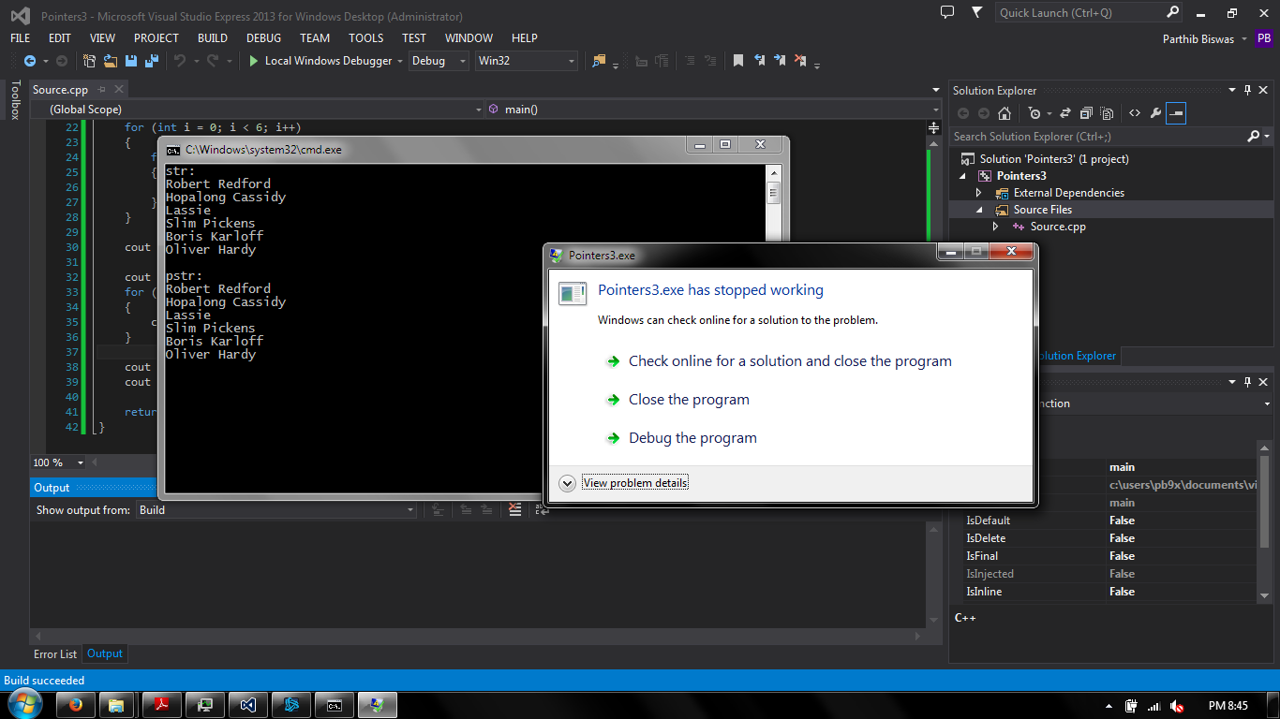Pin the Source.cpp tab
The height and width of the screenshot is (719, 1280).
pyautogui.click(x=102, y=90)
